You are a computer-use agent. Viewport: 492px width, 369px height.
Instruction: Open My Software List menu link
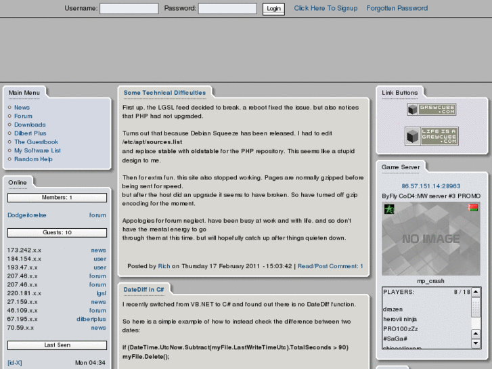(37, 150)
